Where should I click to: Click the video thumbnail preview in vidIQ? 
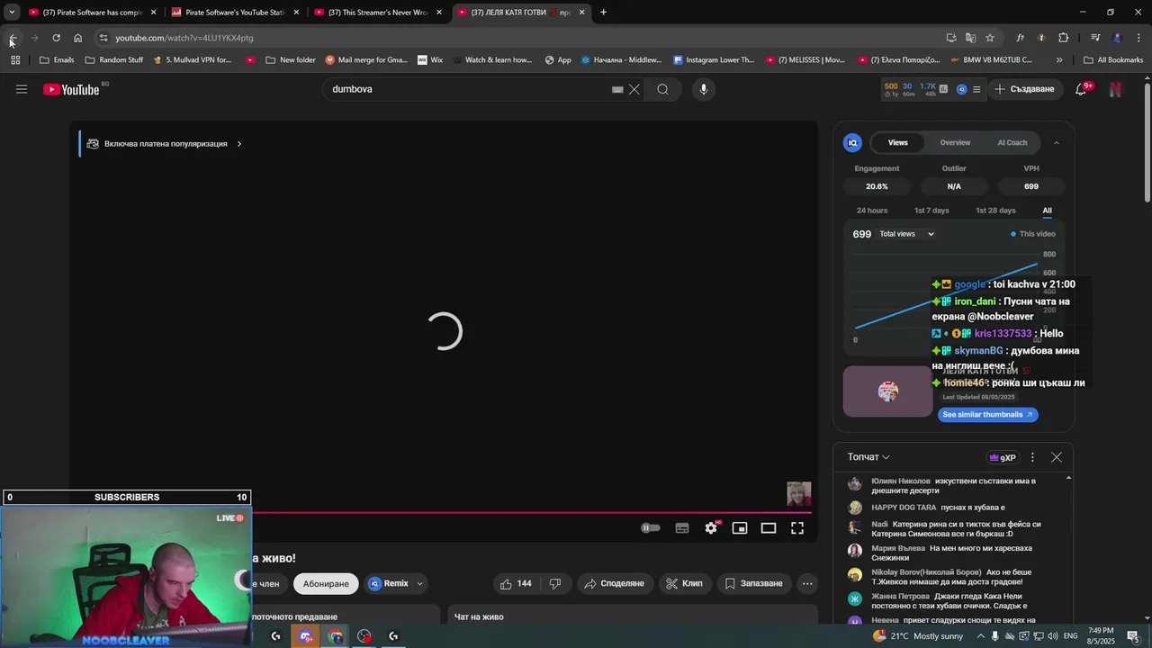tap(887, 391)
